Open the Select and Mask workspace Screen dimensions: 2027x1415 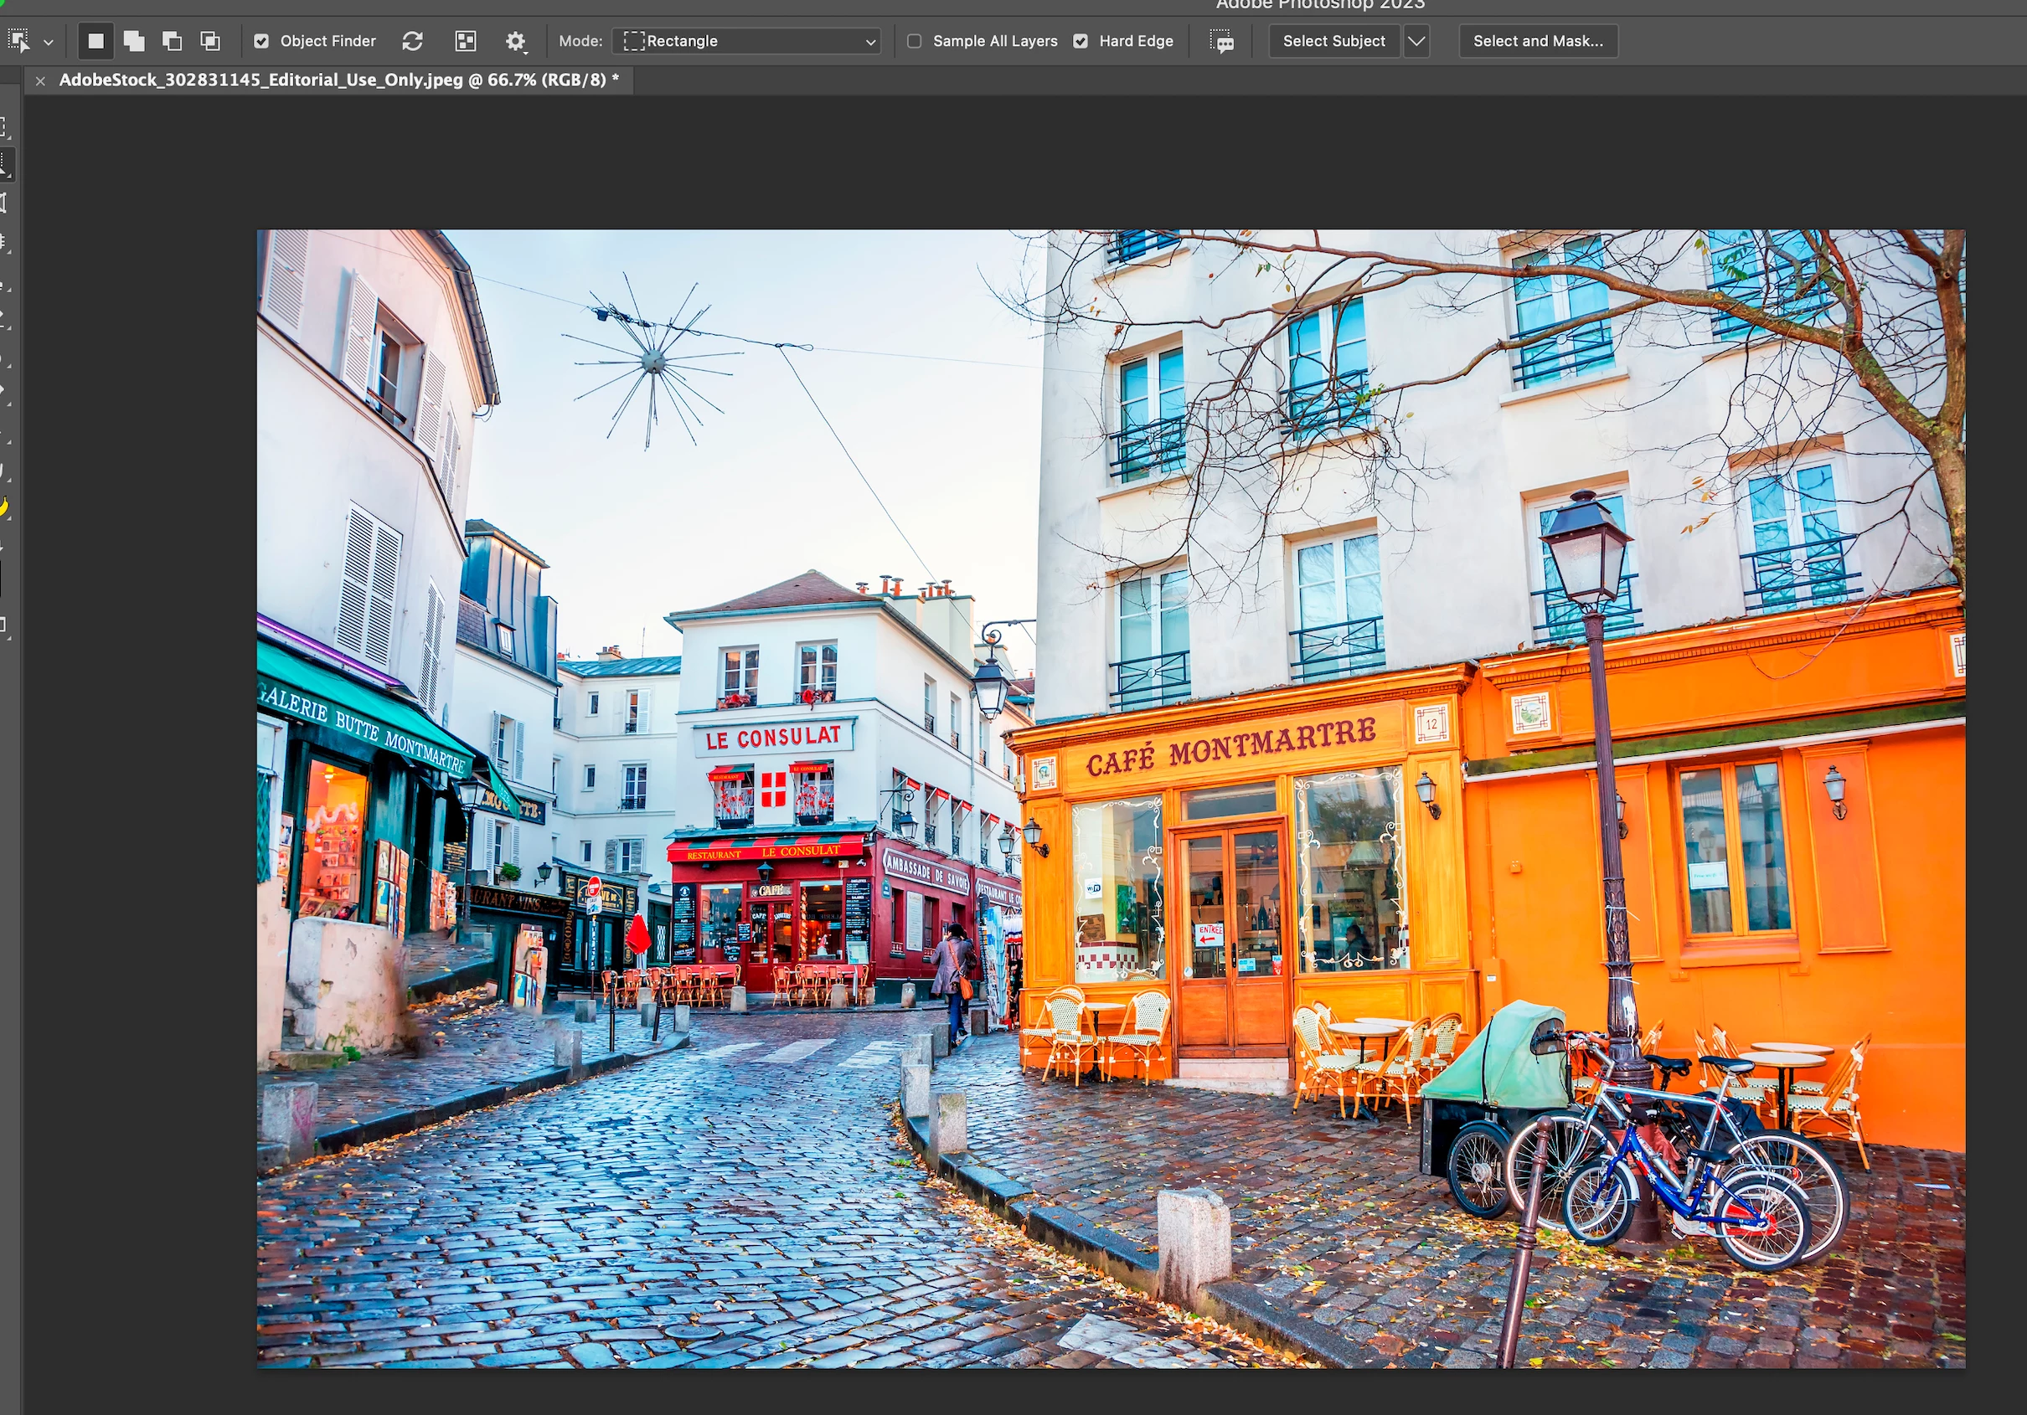[x=1538, y=40]
